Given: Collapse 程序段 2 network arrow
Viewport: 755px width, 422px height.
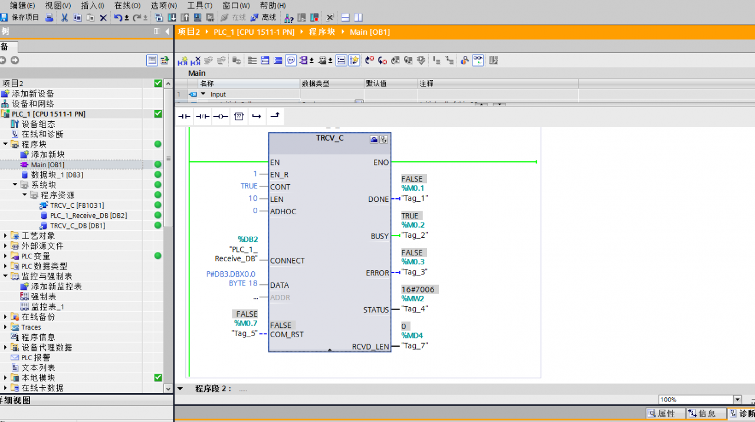Looking at the screenshot, I should tap(180, 388).
